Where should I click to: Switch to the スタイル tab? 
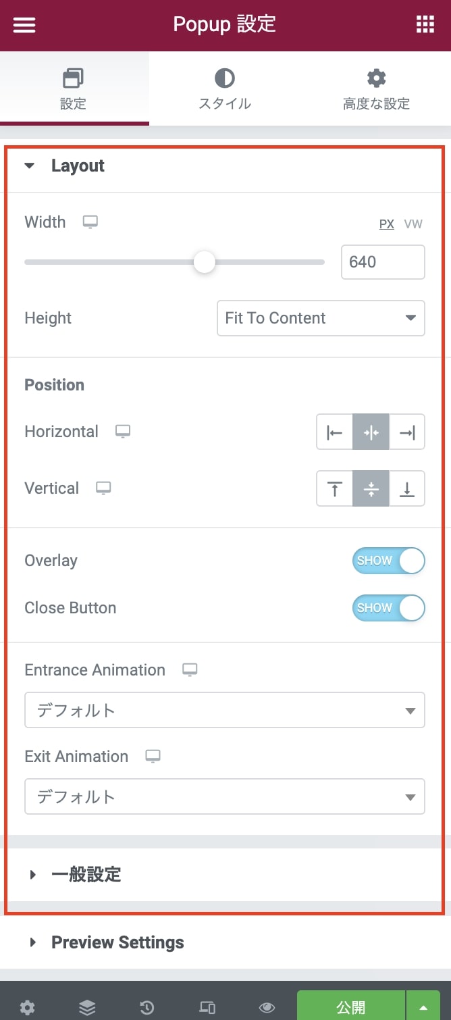[x=225, y=89]
